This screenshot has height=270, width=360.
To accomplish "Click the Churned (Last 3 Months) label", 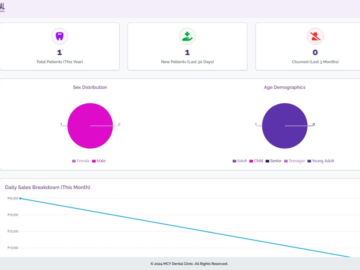I will [315, 62].
